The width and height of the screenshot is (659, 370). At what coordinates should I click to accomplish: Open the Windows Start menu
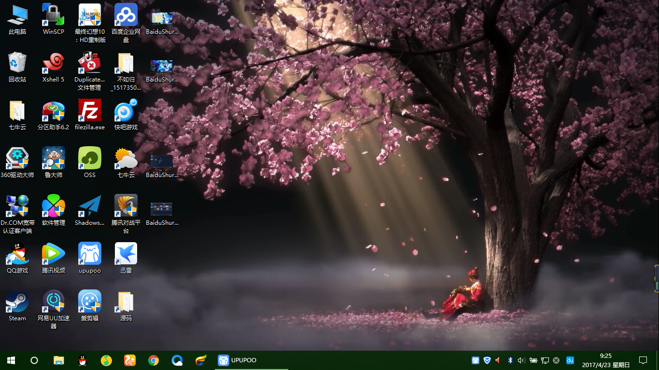point(11,360)
